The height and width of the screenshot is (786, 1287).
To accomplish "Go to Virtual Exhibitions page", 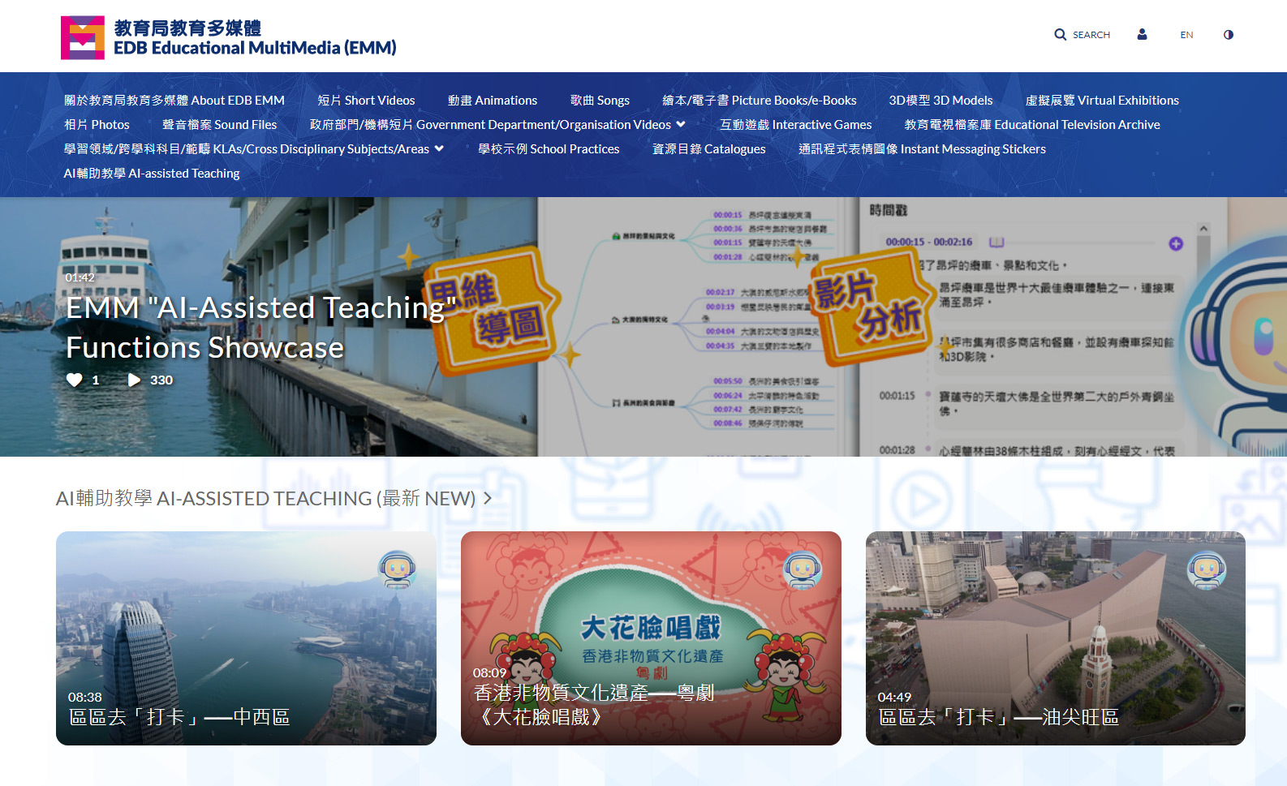I will (1101, 101).
